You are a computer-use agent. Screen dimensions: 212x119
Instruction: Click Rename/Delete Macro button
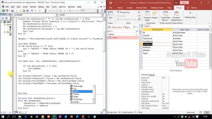tap(176, 16)
